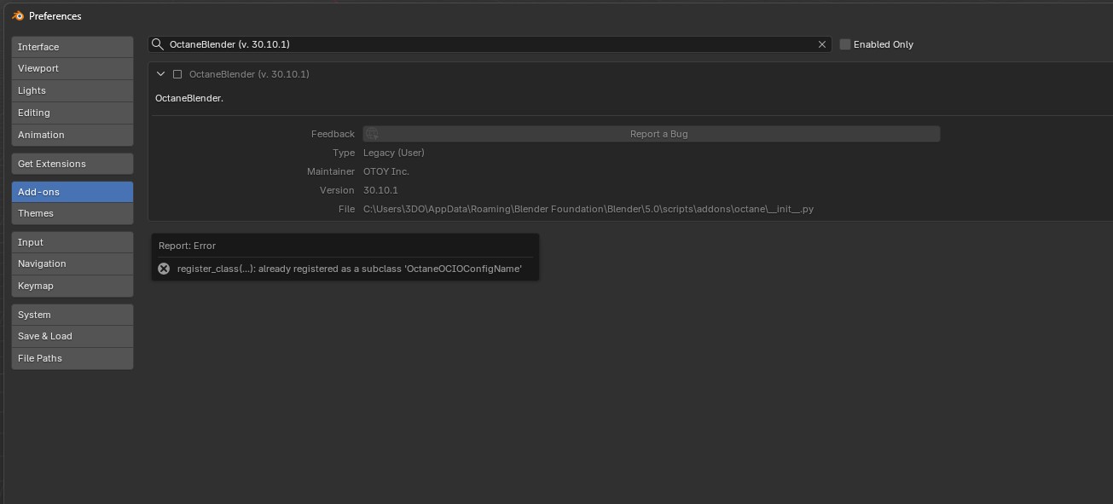Screen dimensions: 1113x504
Task: Select the Animation section
Action: pos(72,135)
